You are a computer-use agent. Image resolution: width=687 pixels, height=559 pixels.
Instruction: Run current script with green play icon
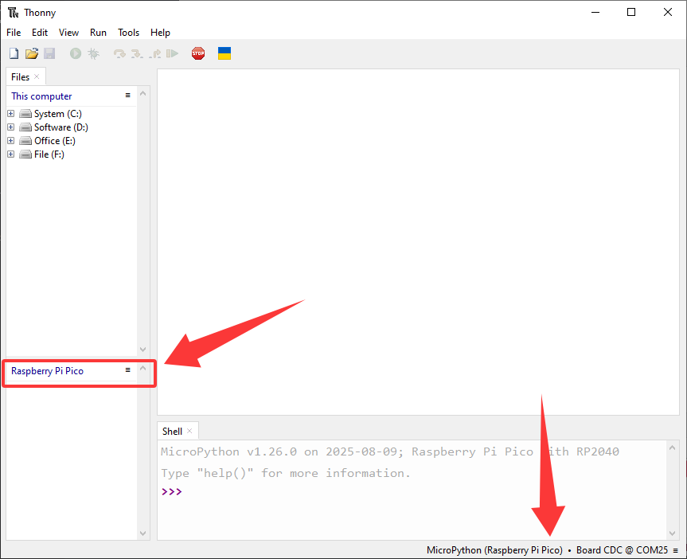pyautogui.click(x=76, y=53)
